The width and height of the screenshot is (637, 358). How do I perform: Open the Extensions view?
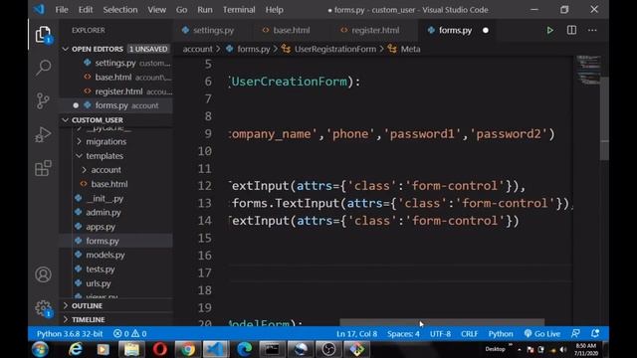pos(43,168)
